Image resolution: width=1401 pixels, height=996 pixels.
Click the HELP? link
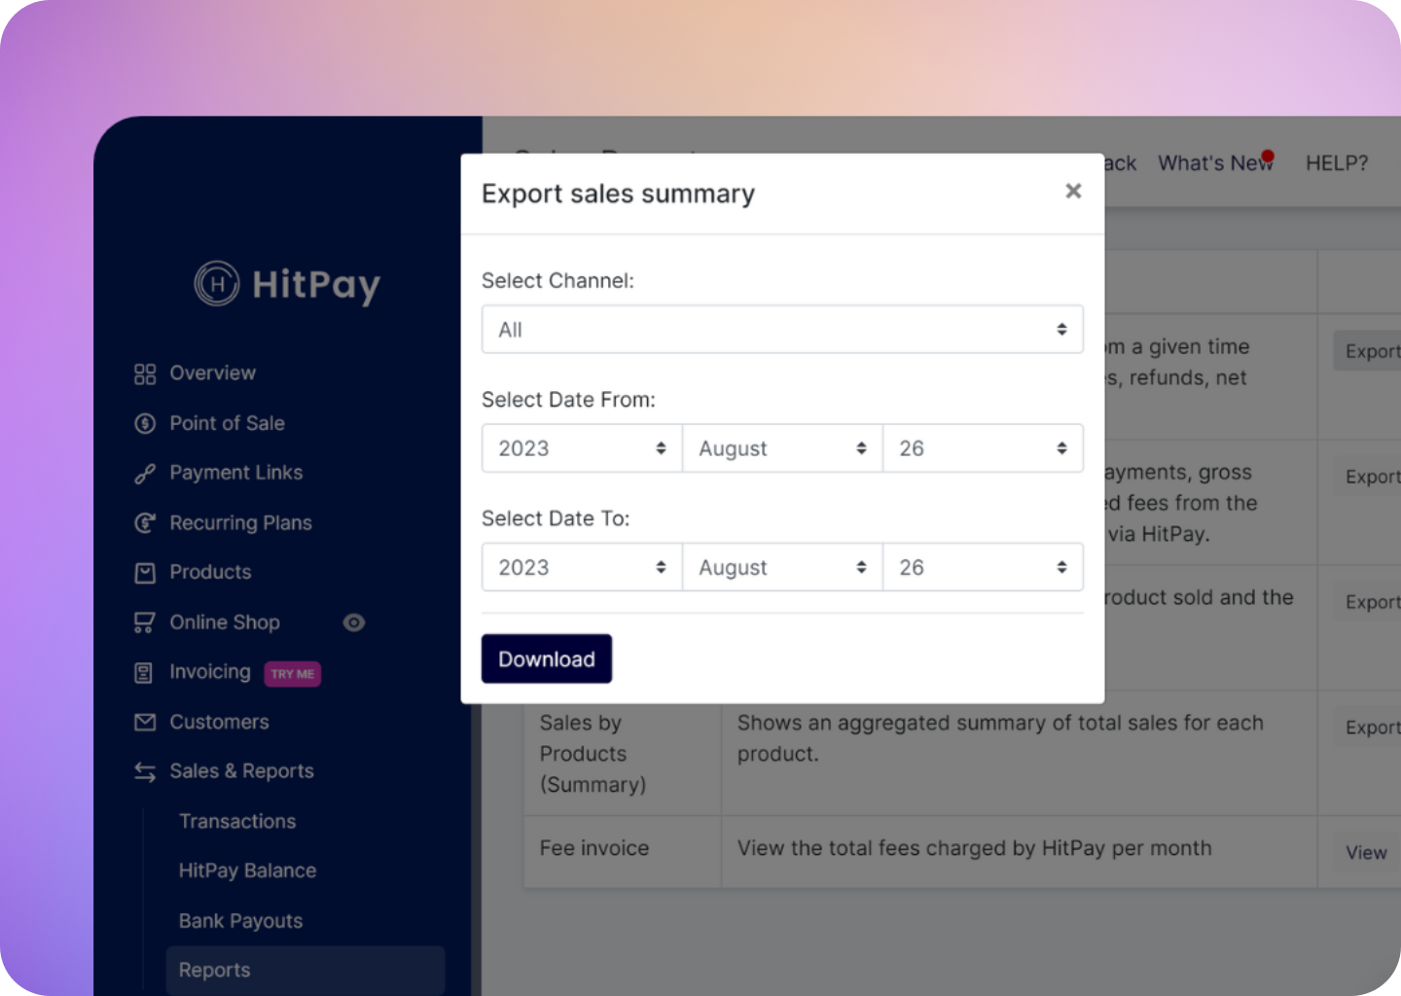coord(1337,163)
